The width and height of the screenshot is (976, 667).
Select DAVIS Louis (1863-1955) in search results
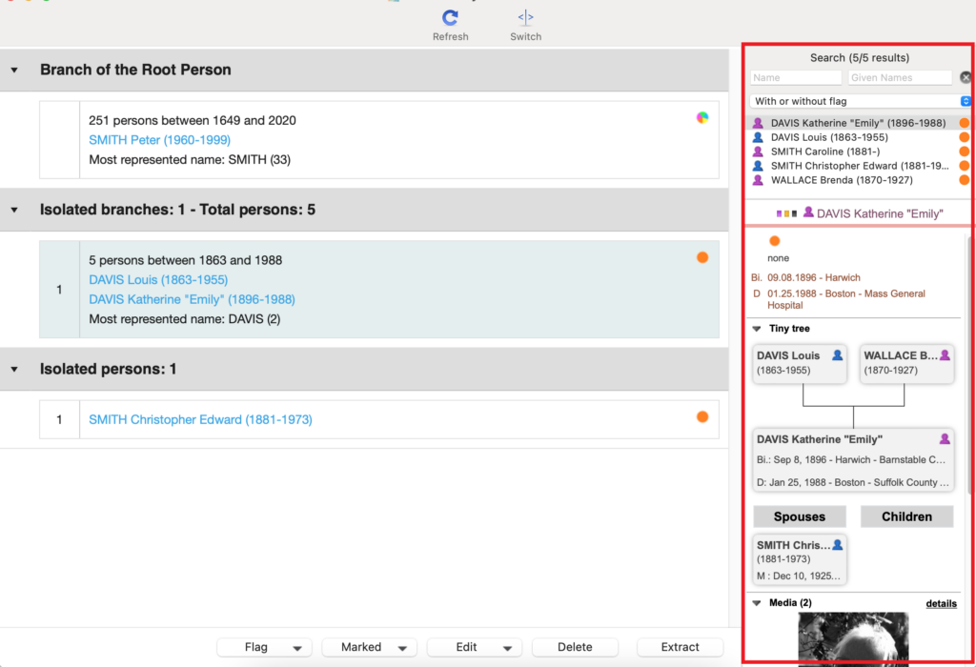[859, 137]
